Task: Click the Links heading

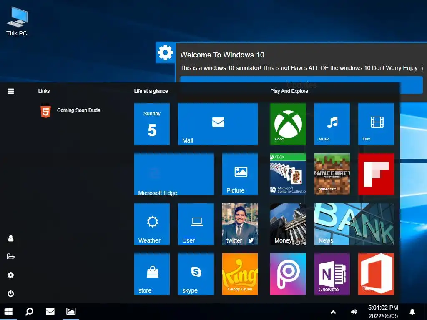Action: point(44,91)
